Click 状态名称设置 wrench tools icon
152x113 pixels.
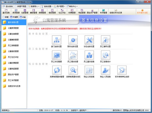click(89, 40)
